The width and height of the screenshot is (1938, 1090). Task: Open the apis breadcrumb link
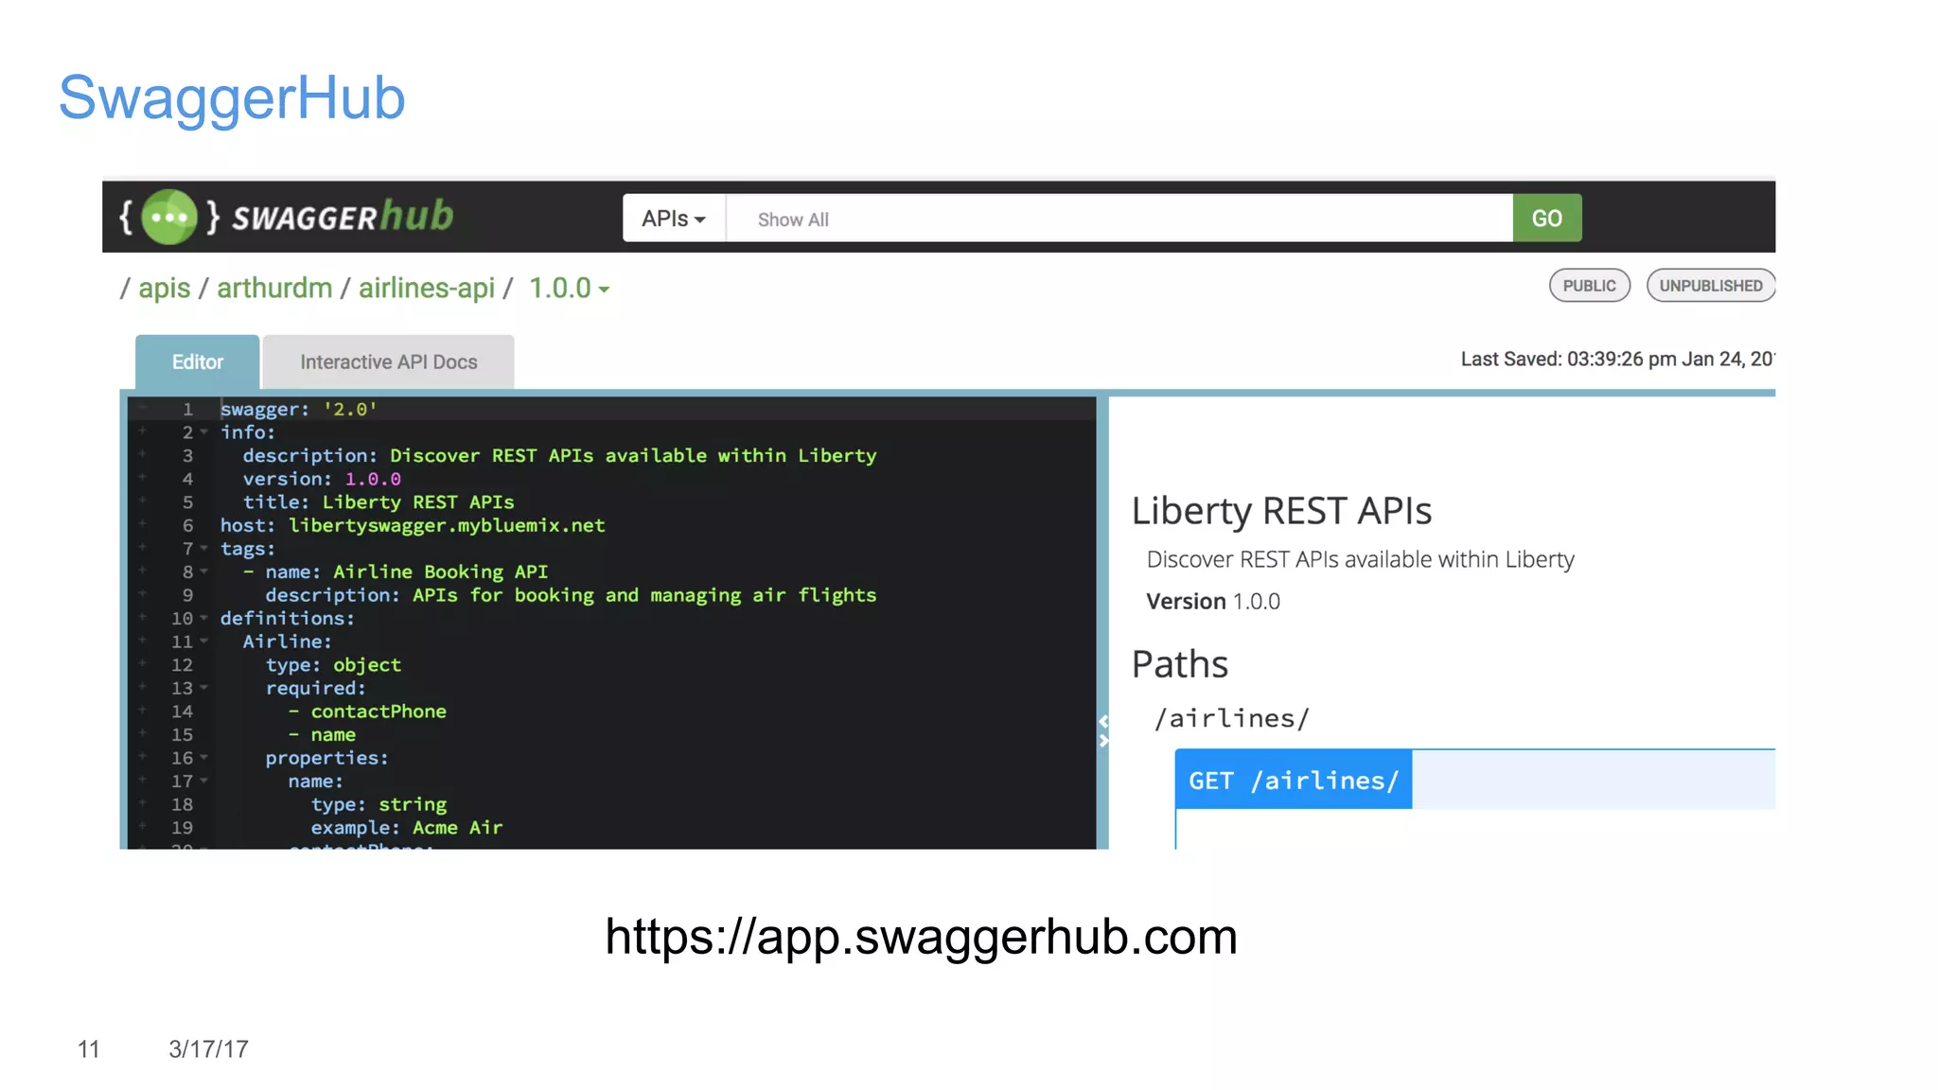[x=165, y=288]
